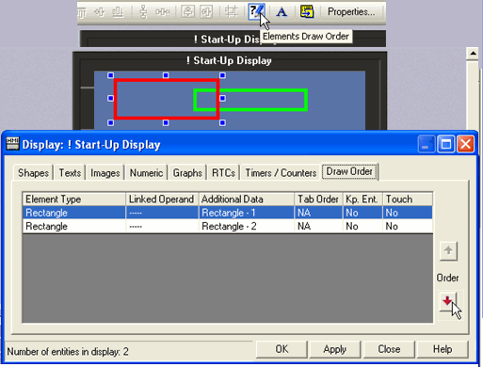Move element down with red arrow button
The height and width of the screenshot is (367, 483).
(448, 302)
